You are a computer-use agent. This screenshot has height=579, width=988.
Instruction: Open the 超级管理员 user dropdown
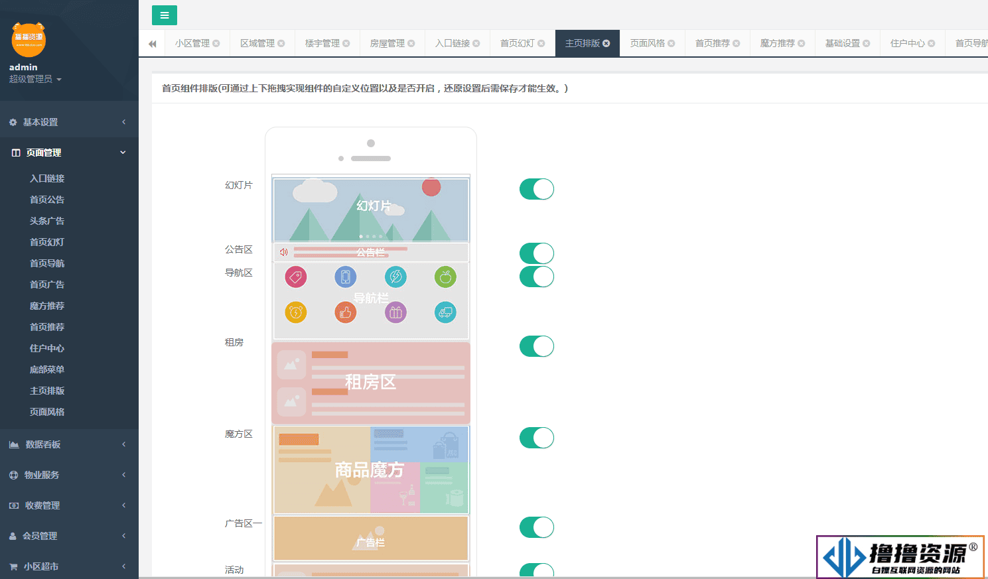point(35,79)
